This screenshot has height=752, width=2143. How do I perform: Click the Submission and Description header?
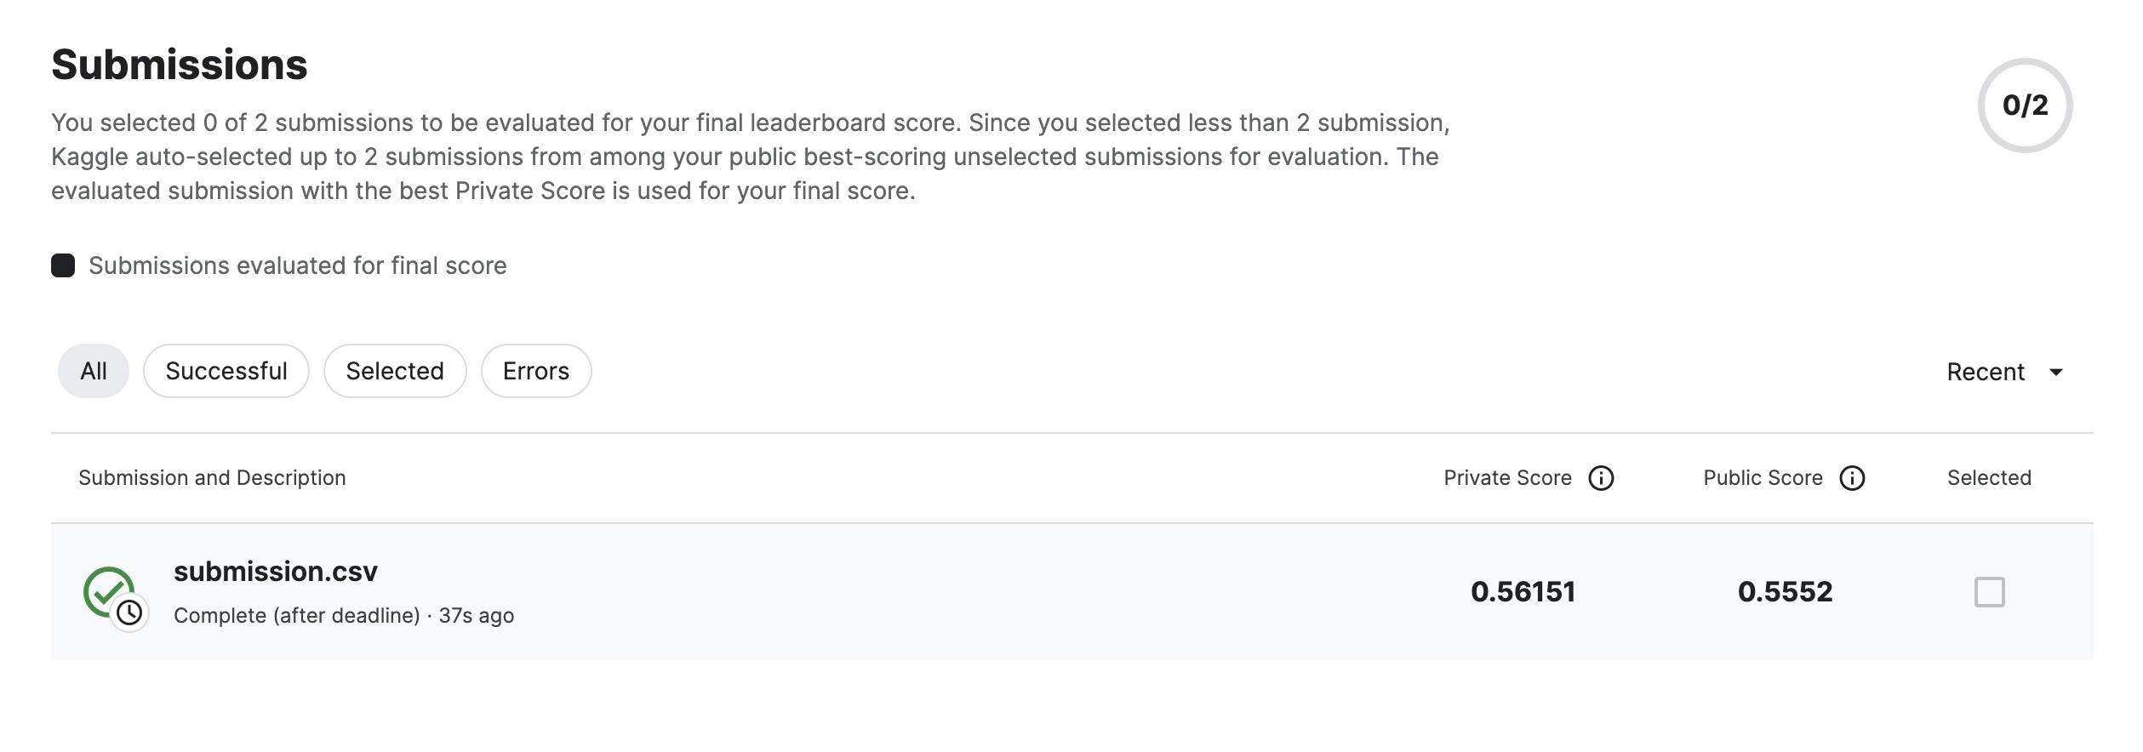[x=212, y=478]
